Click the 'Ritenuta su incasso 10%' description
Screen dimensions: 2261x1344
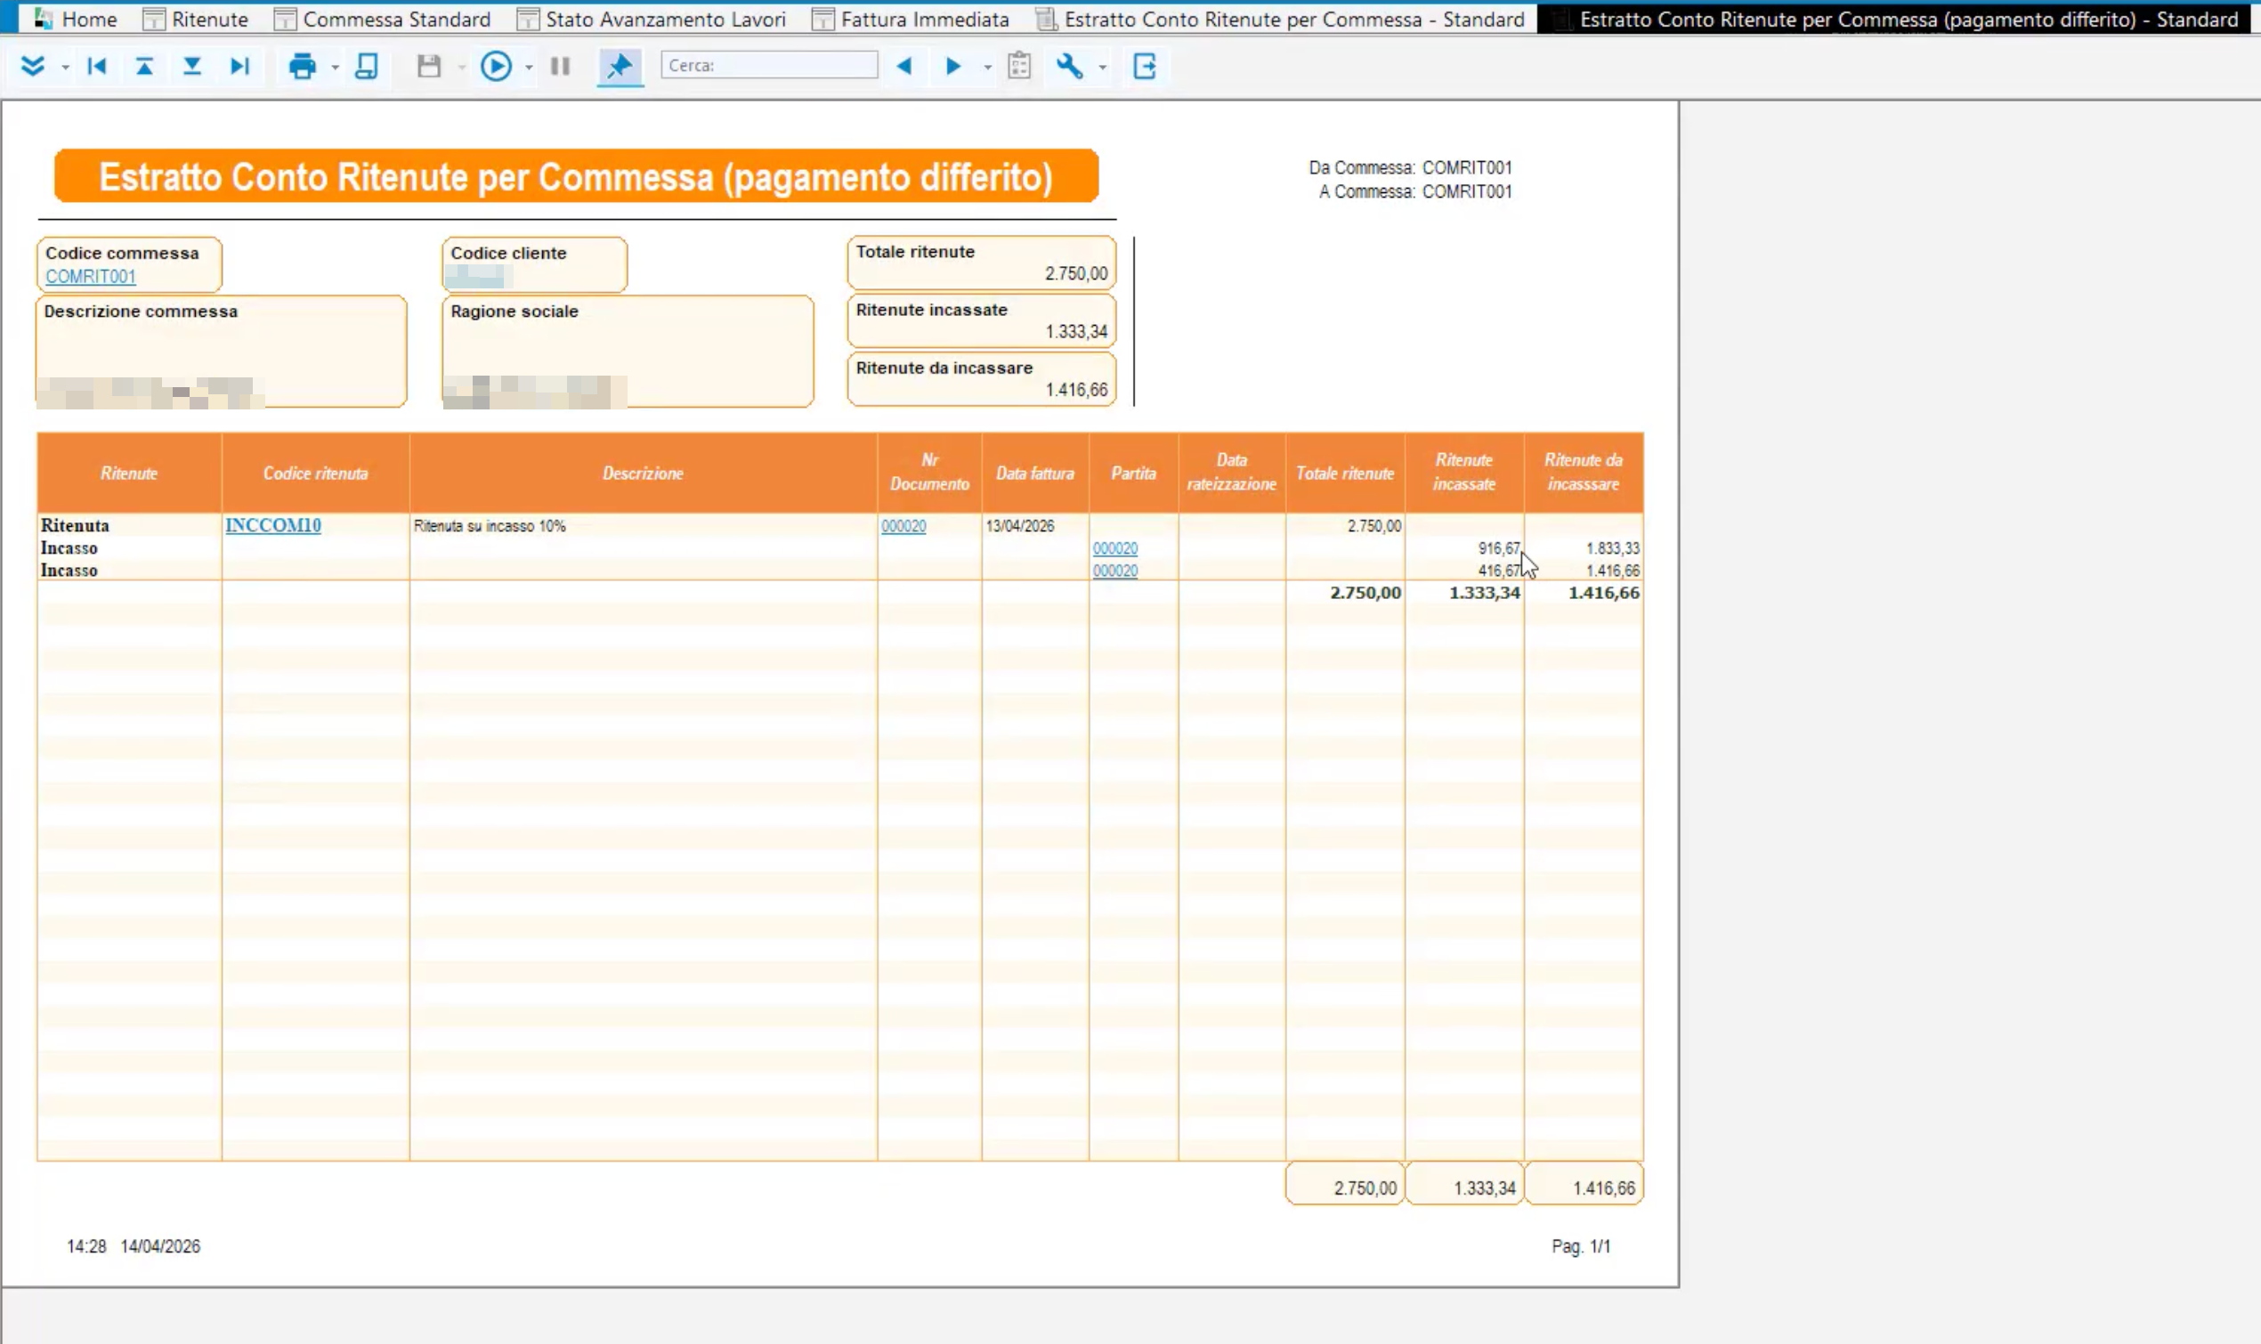489,526
